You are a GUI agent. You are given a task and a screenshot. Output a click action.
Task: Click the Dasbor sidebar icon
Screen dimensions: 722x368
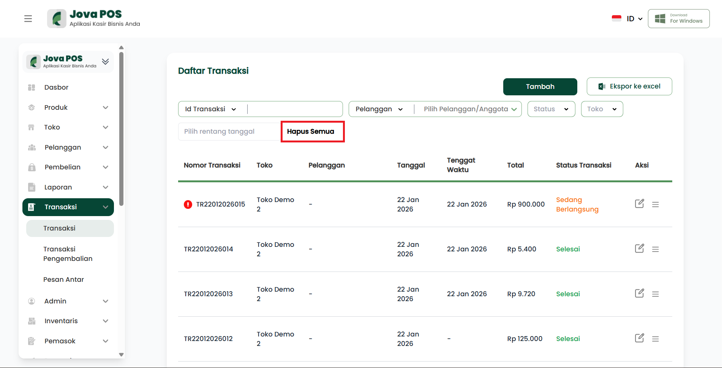tap(32, 87)
